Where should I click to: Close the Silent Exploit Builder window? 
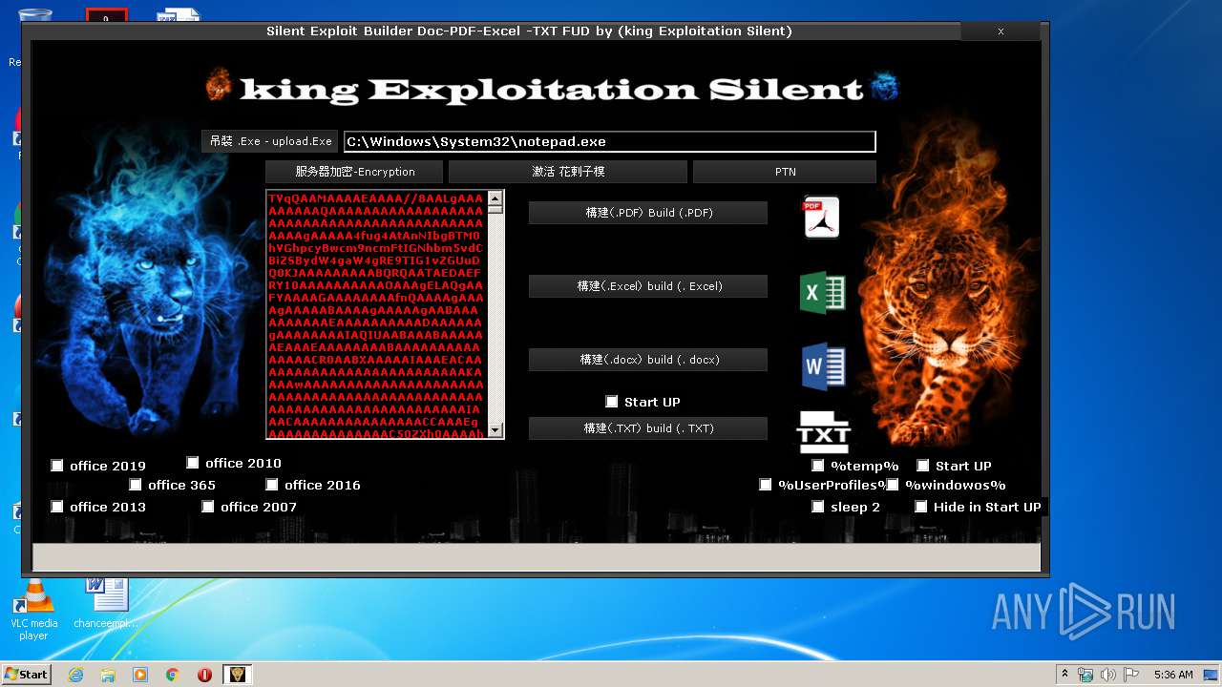[x=1001, y=31]
